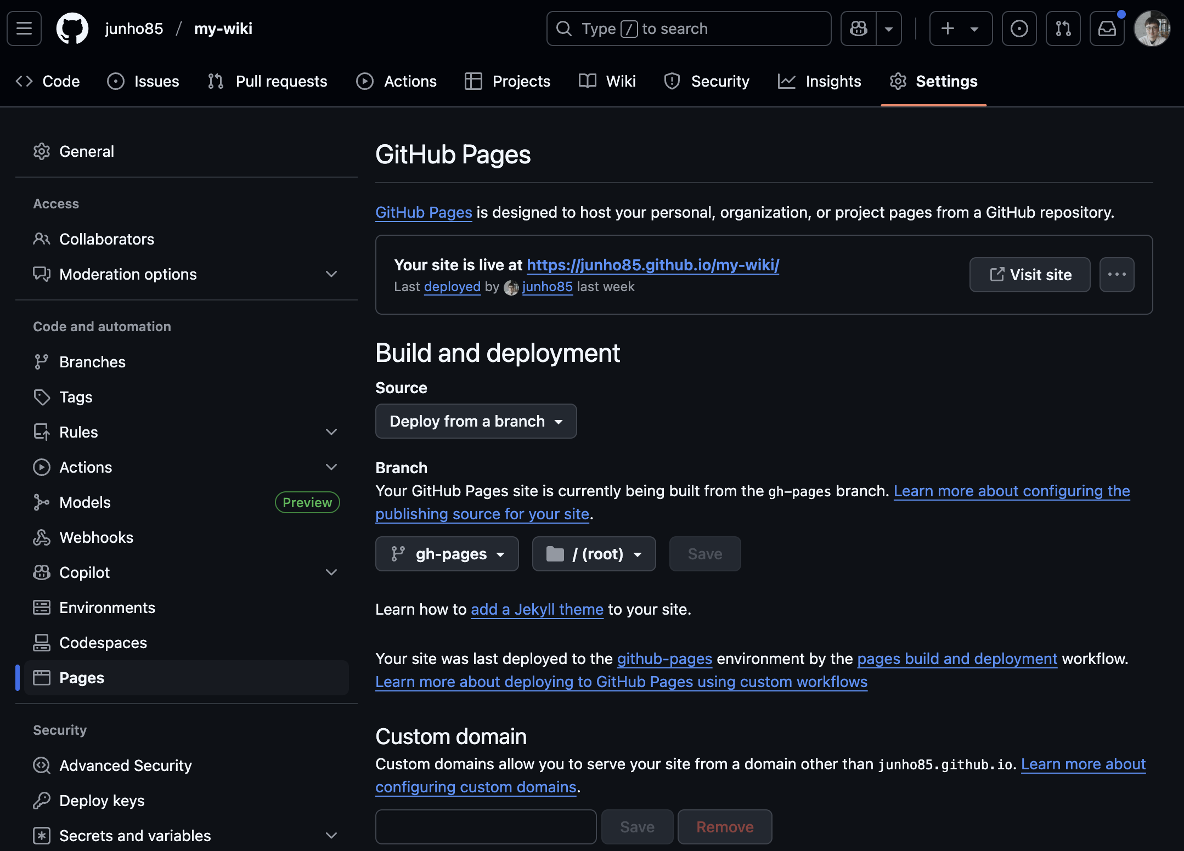This screenshot has height=851, width=1184.
Task: Open the three-dots site options menu
Action: [1117, 275]
